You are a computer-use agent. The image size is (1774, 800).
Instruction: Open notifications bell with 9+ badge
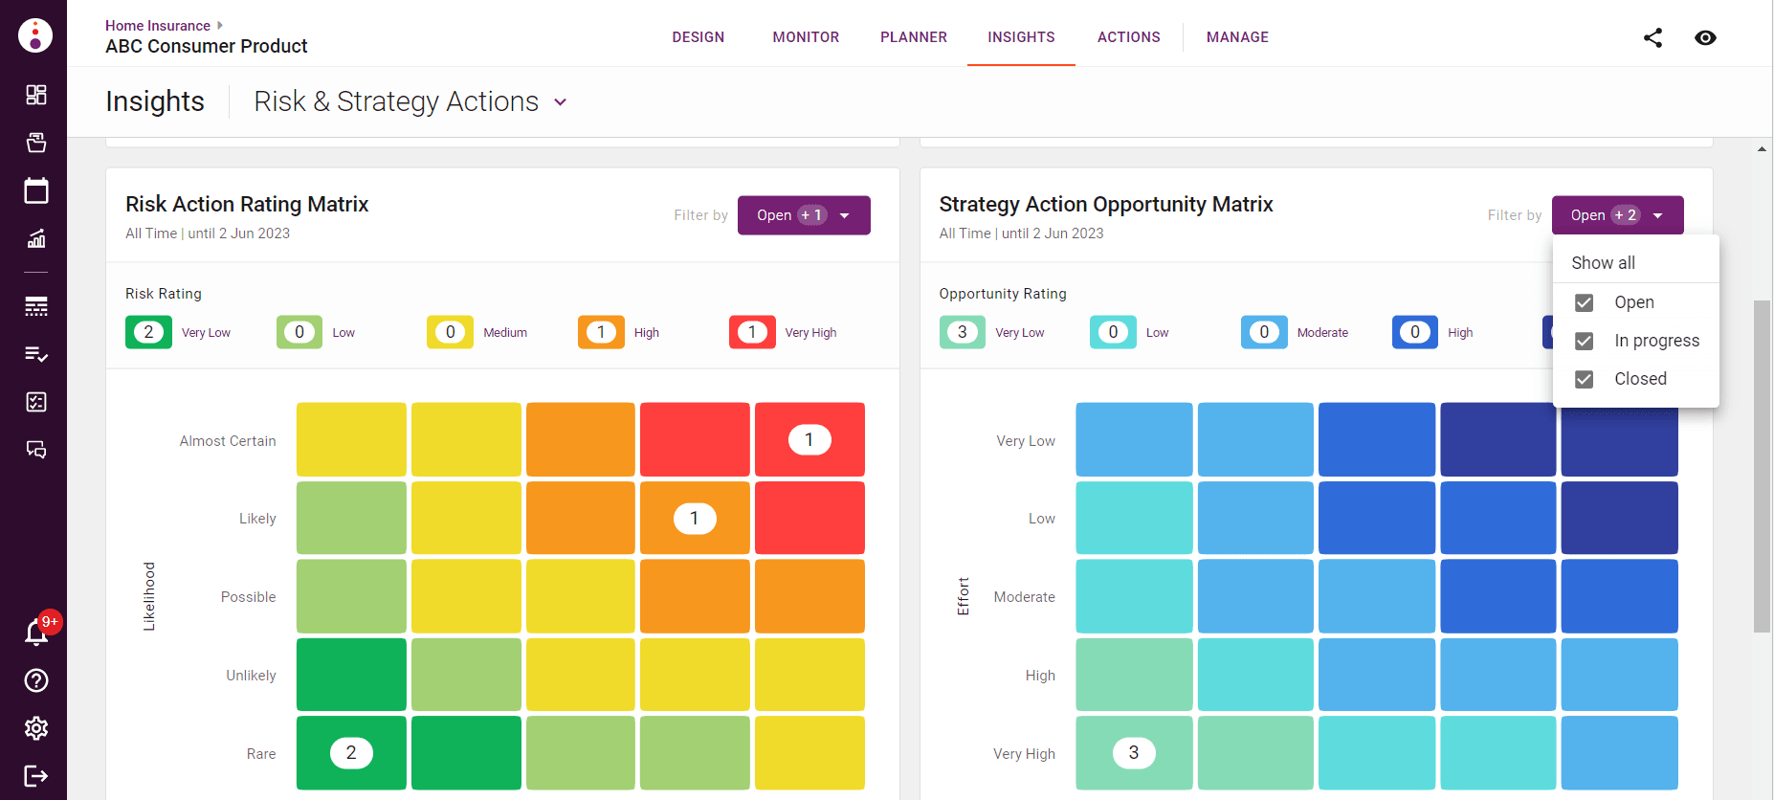coord(36,633)
